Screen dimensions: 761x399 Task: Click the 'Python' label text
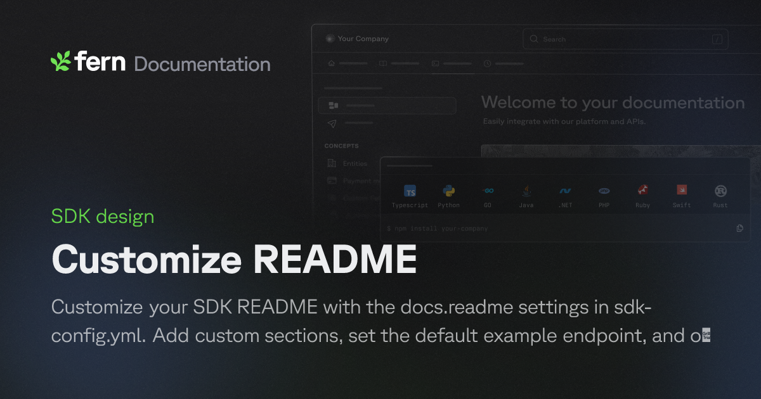449,205
